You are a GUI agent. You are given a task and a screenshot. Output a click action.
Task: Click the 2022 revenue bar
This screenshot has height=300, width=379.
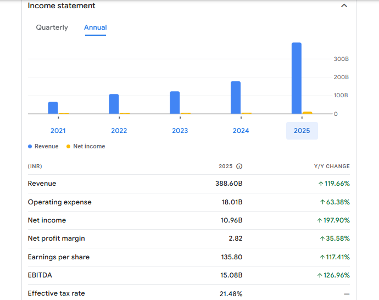pyautogui.click(x=114, y=104)
